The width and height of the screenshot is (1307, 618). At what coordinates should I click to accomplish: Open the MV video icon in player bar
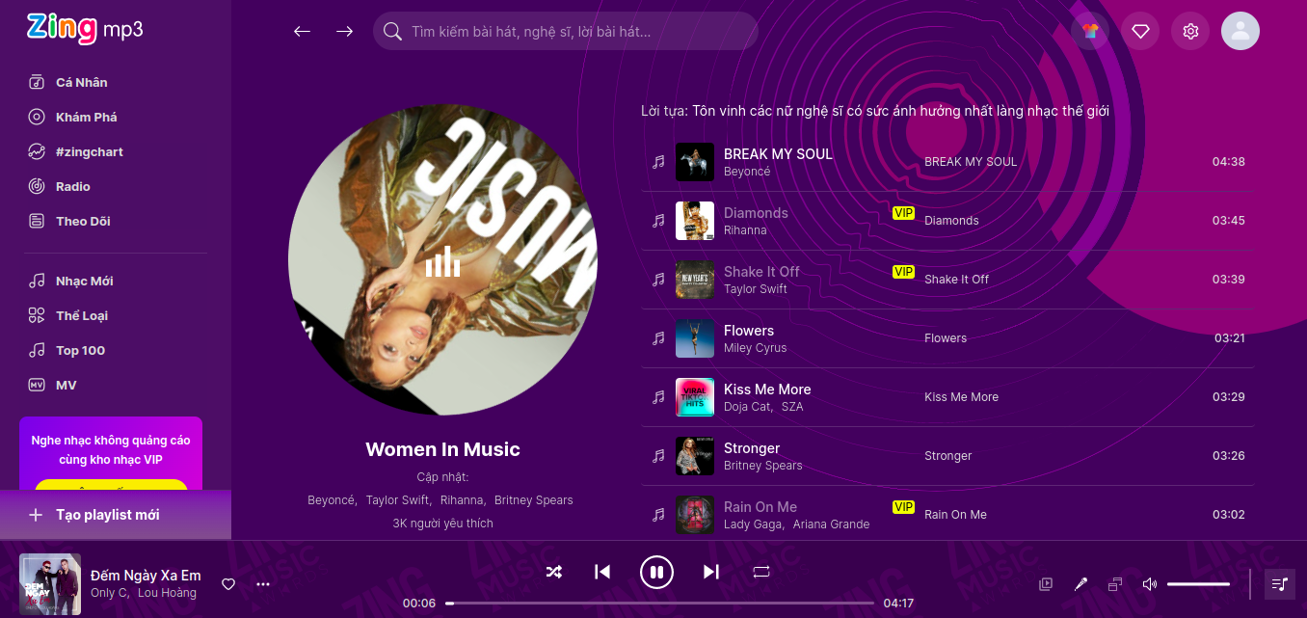tap(1046, 584)
